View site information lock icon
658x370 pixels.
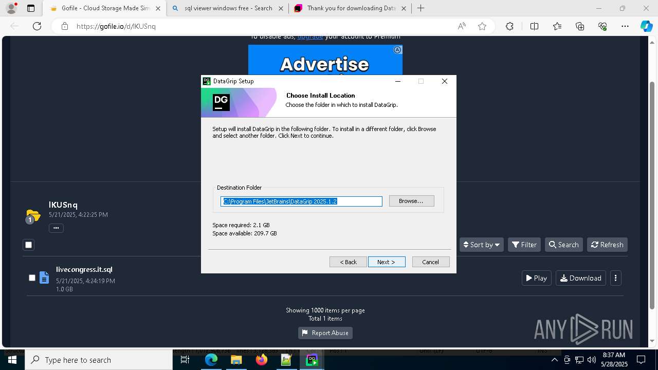64,26
